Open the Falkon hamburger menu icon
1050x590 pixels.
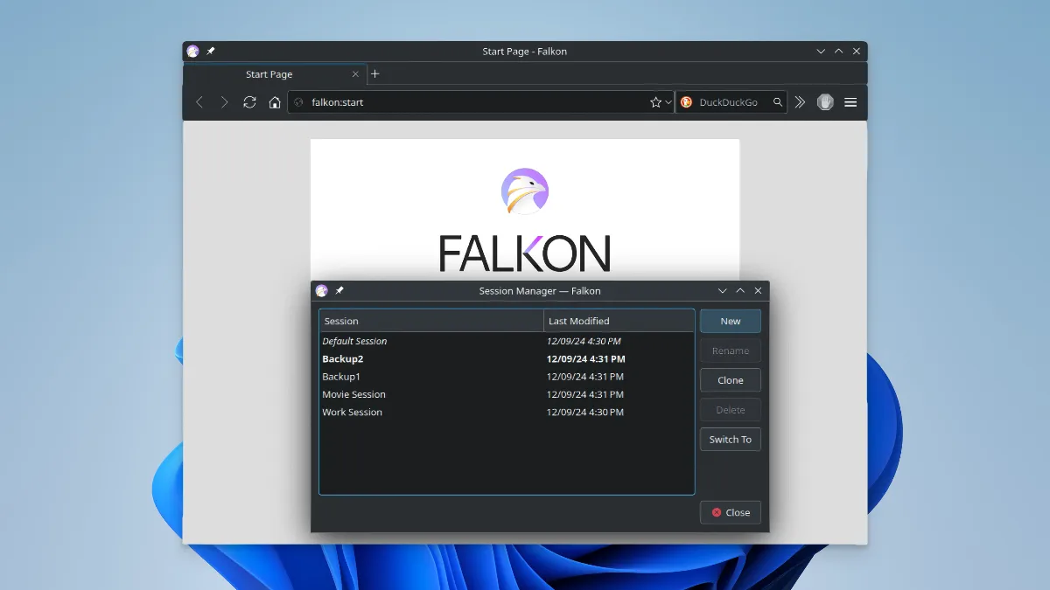click(x=850, y=101)
